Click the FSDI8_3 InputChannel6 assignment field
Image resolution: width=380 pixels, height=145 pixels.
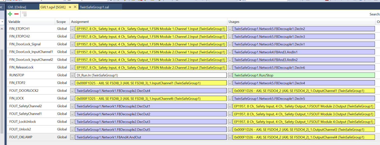point(151,98)
